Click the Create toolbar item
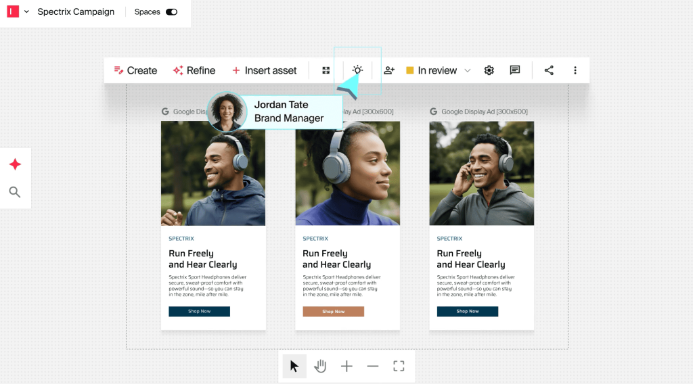 (x=135, y=70)
